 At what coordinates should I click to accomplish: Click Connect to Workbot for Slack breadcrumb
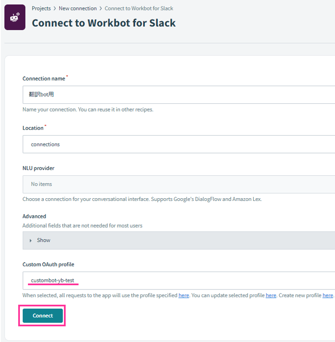click(x=139, y=8)
